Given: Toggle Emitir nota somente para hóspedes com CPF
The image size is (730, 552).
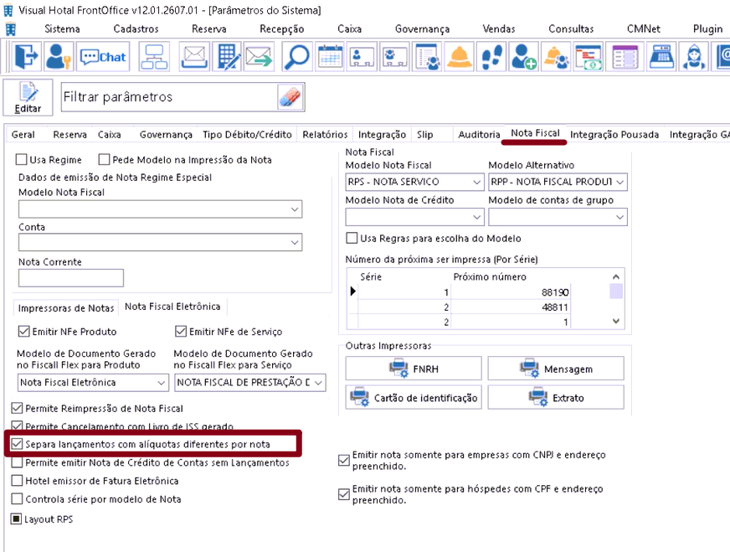Looking at the screenshot, I should tap(344, 494).
